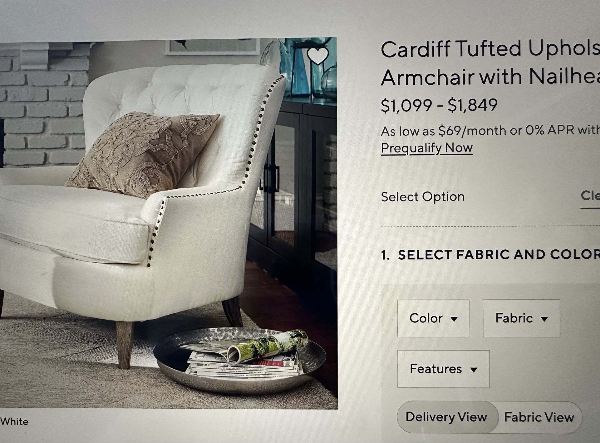Screen dimensions: 600x443
Task: Open the white armchair product photo
Action: pos(169,223)
